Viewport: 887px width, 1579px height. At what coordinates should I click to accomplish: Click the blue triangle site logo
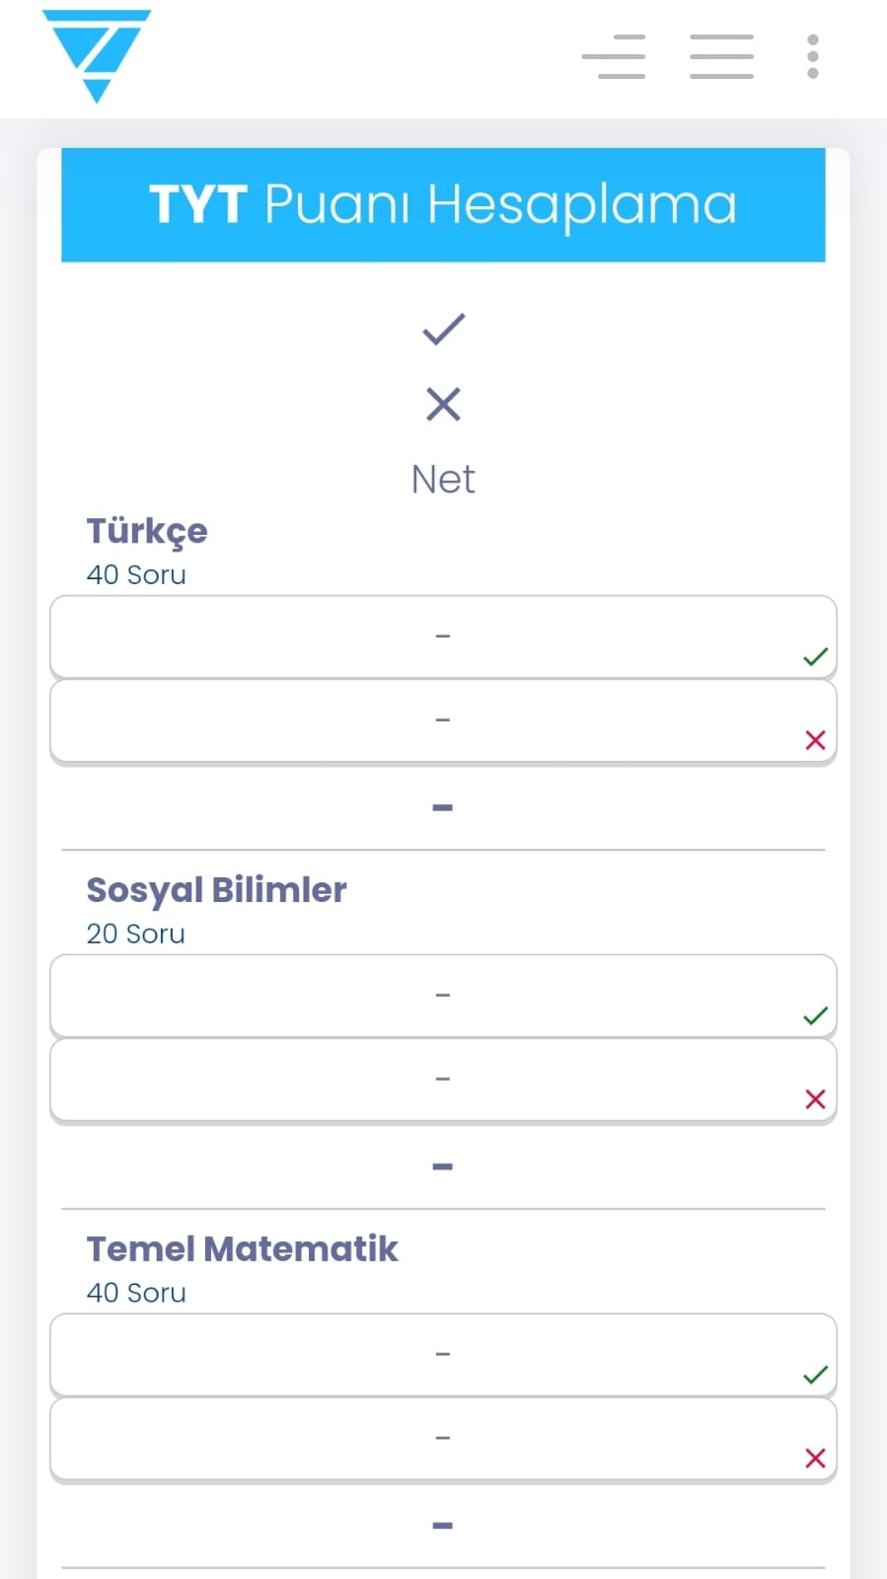pyautogui.click(x=97, y=55)
